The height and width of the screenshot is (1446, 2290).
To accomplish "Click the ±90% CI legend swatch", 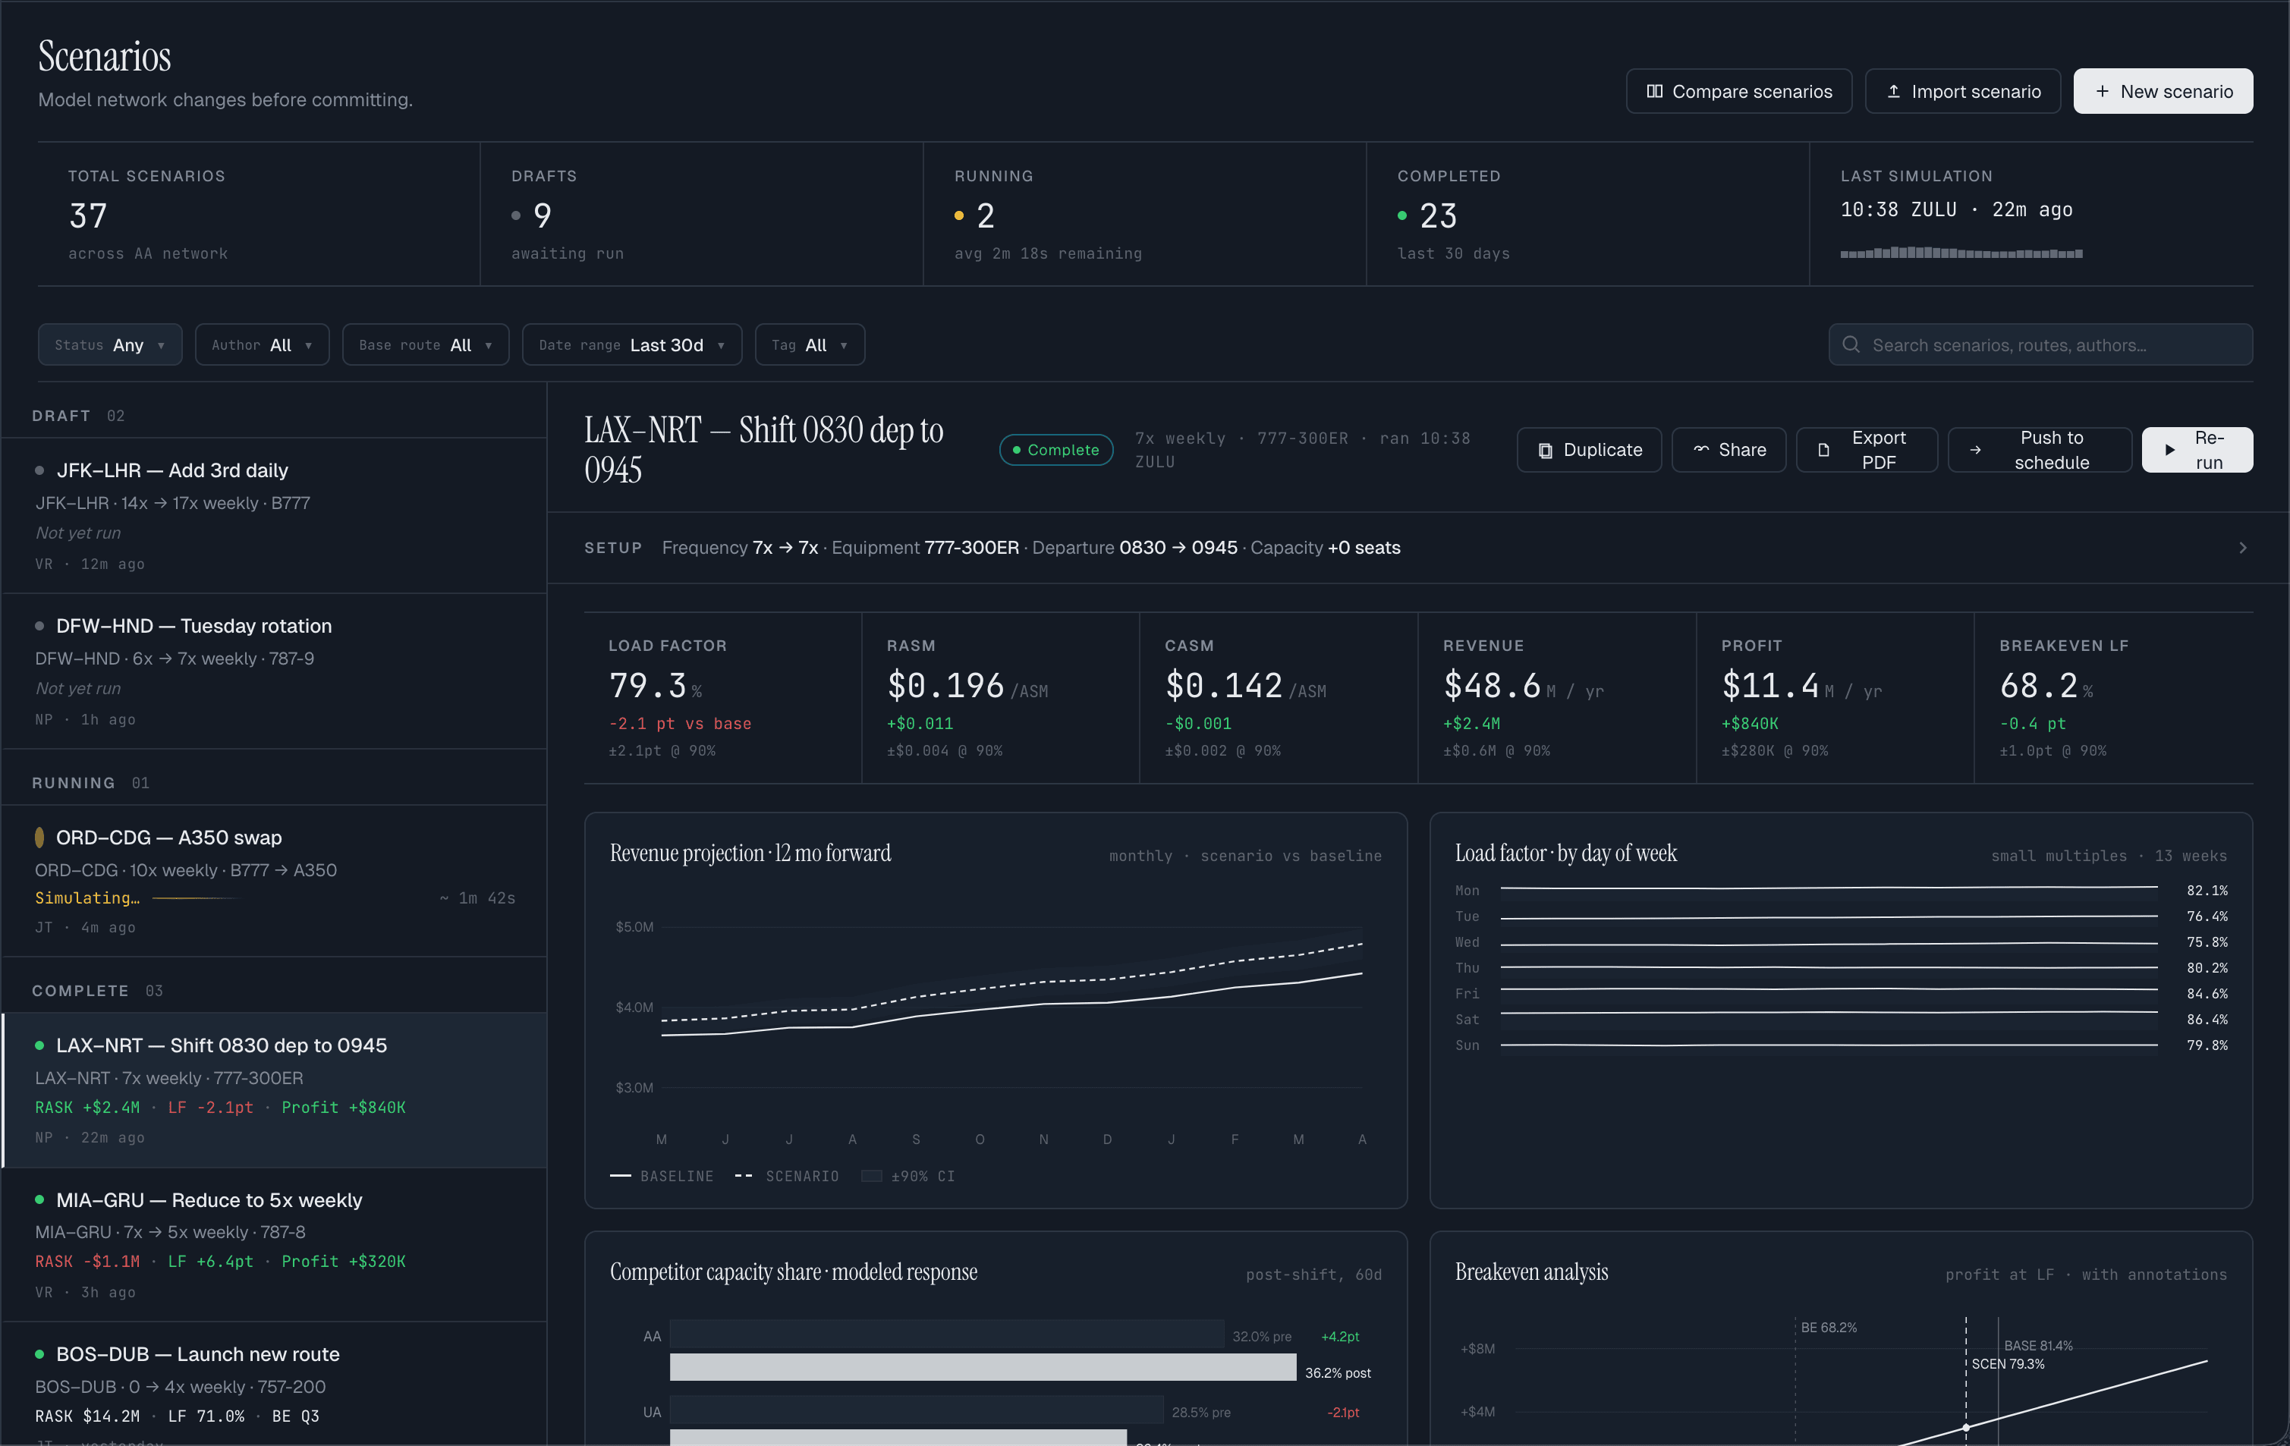I will (871, 1176).
